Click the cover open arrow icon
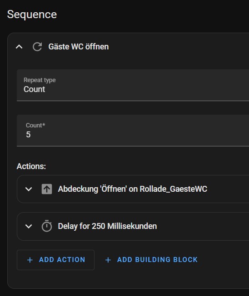The image size is (249, 296). [x=47, y=189]
